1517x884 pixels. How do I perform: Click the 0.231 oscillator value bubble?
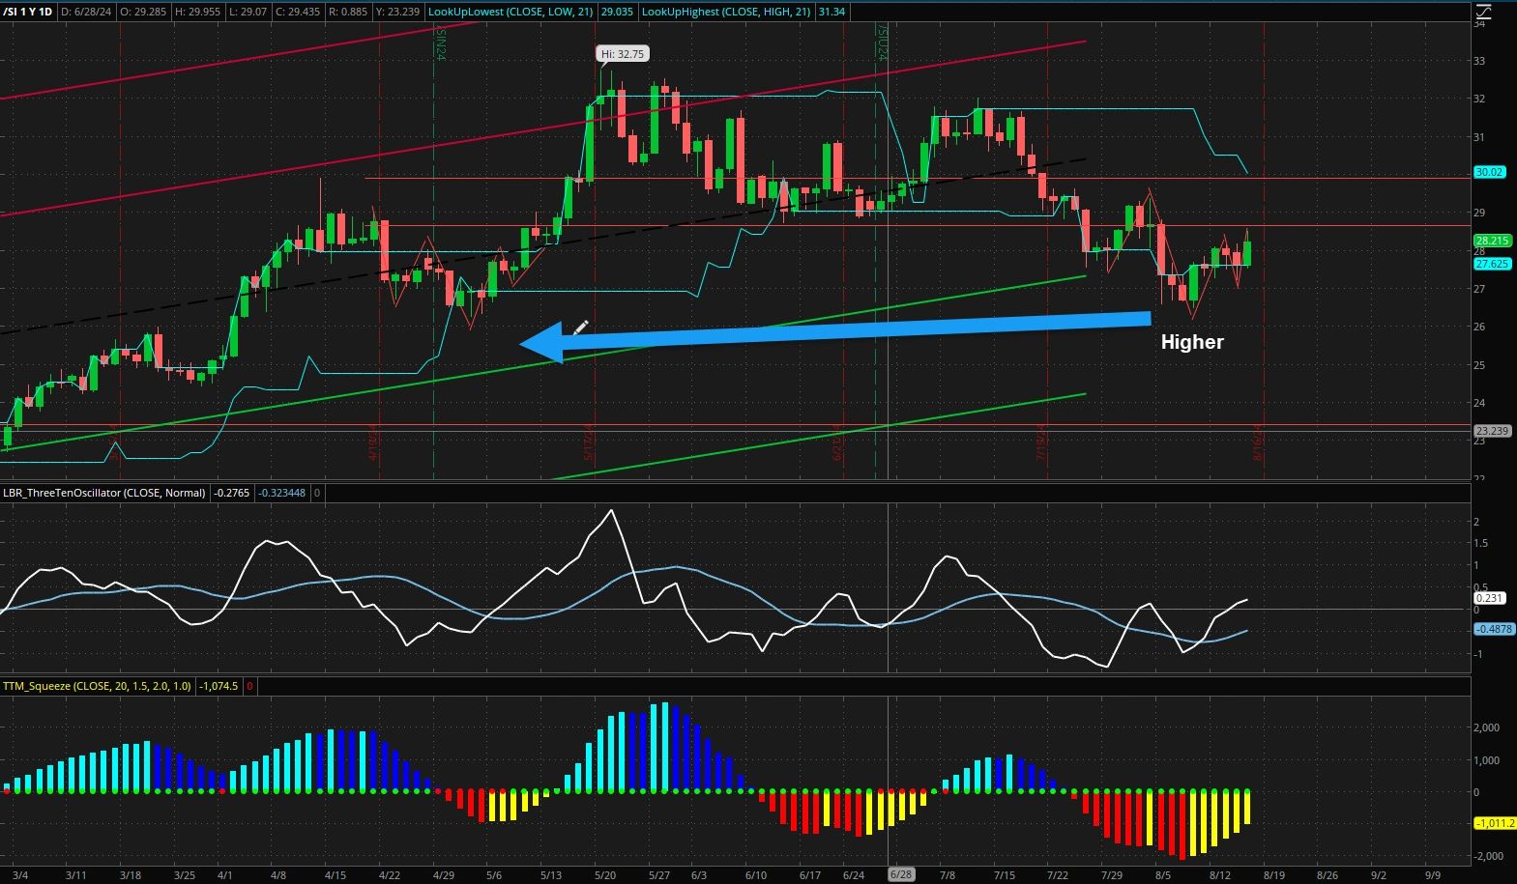[x=1489, y=598]
